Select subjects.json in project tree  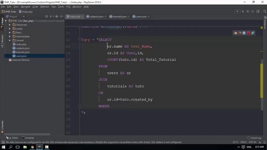[x=23, y=48]
